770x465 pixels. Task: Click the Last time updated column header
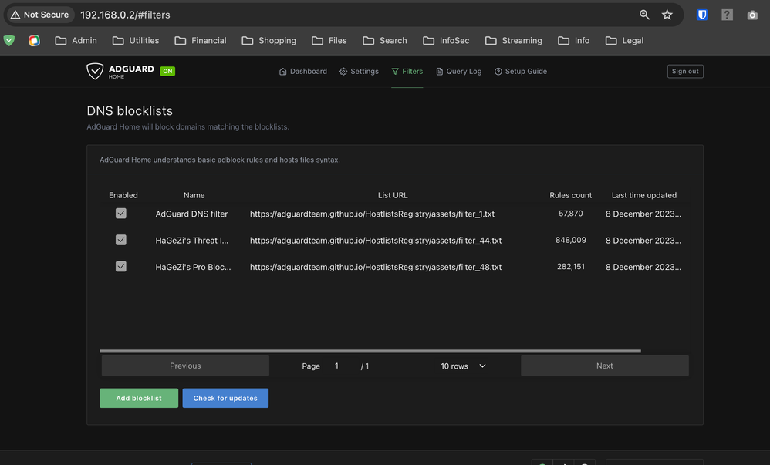tap(643, 195)
